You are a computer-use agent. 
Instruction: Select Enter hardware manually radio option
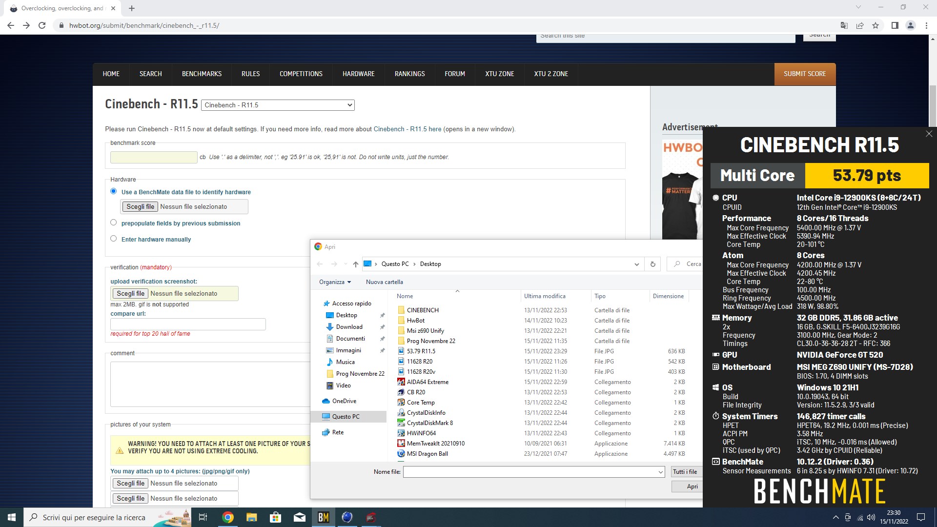click(114, 239)
